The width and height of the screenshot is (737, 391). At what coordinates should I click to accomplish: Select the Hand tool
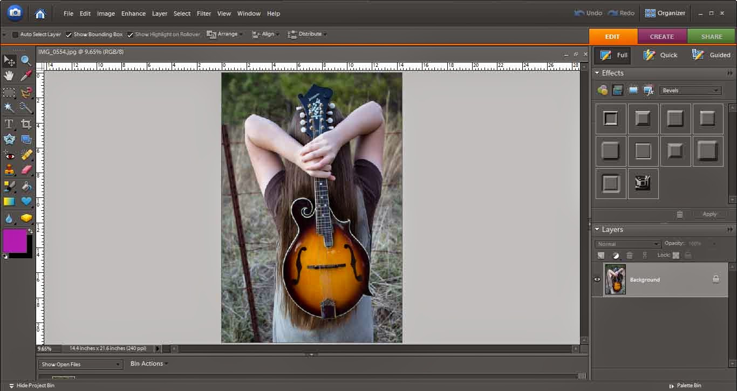tap(9, 76)
